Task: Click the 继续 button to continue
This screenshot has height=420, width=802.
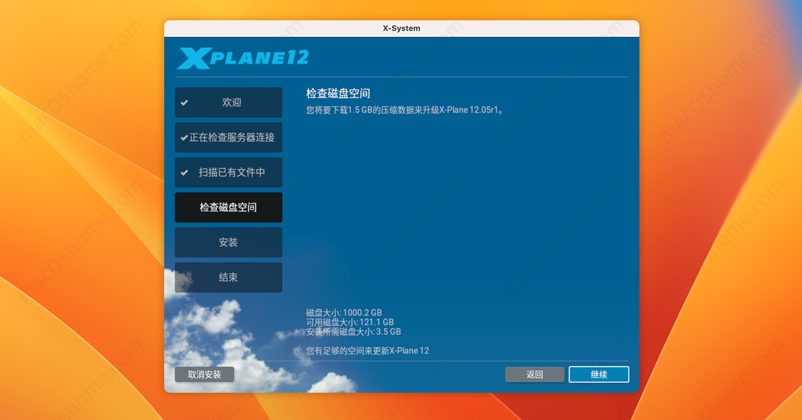Action: point(599,375)
